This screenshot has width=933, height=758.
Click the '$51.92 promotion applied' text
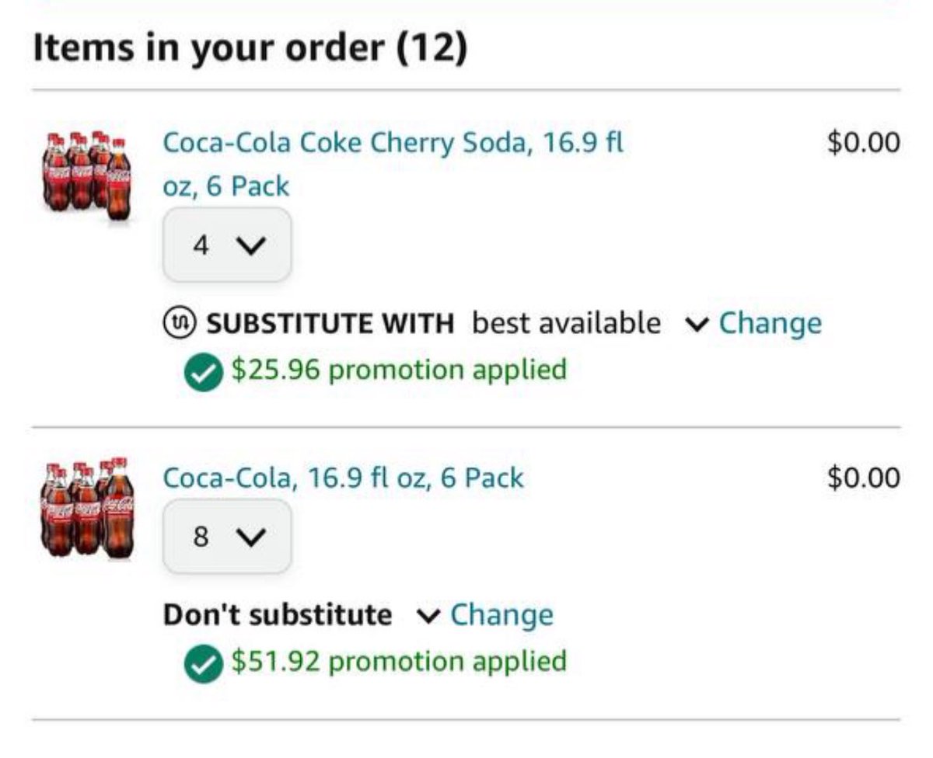398,661
